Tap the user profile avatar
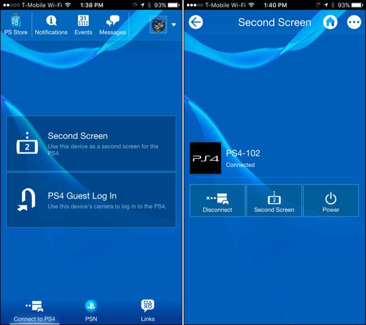The height and width of the screenshot is (325, 366). 158,24
